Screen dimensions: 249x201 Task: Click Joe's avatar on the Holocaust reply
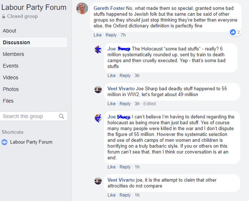tap(98, 49)
